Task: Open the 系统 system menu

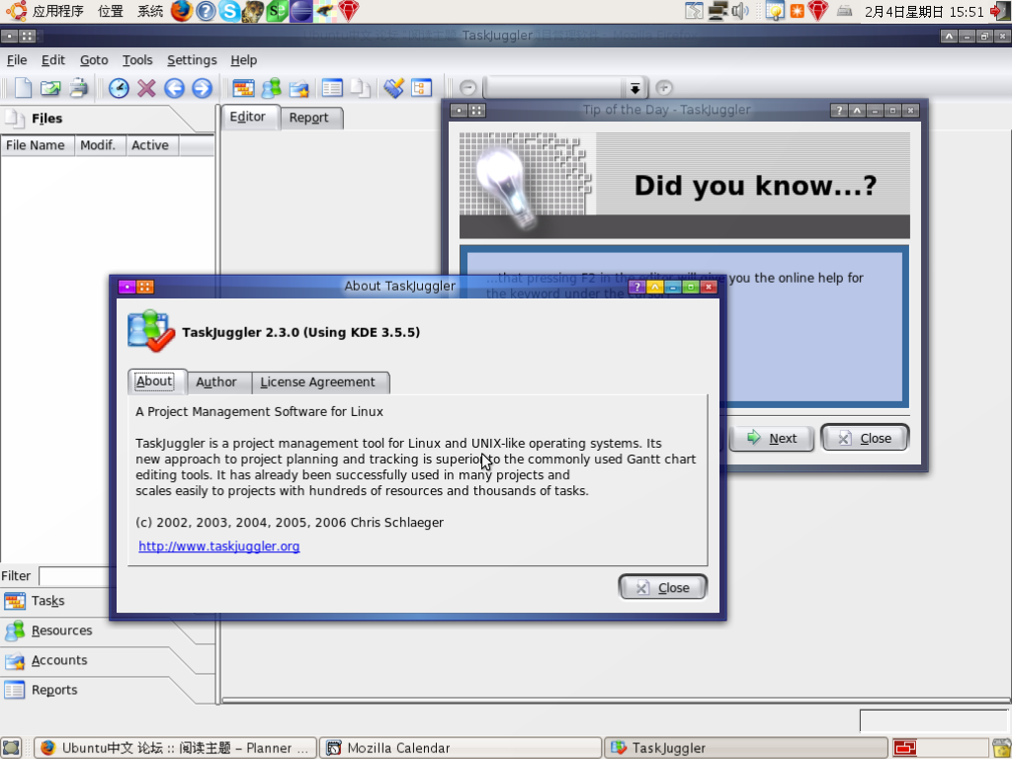Action: tap(150, 11)
